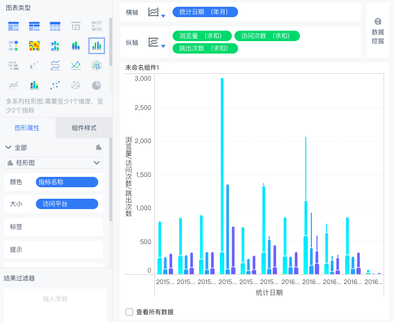Switch to the 图形属性 tab
Image resolution: width=394 pixels, height=322 pixels.
(28, 128)
